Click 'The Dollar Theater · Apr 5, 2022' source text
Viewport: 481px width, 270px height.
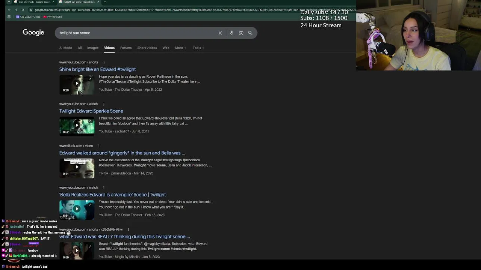pos(138,90)
